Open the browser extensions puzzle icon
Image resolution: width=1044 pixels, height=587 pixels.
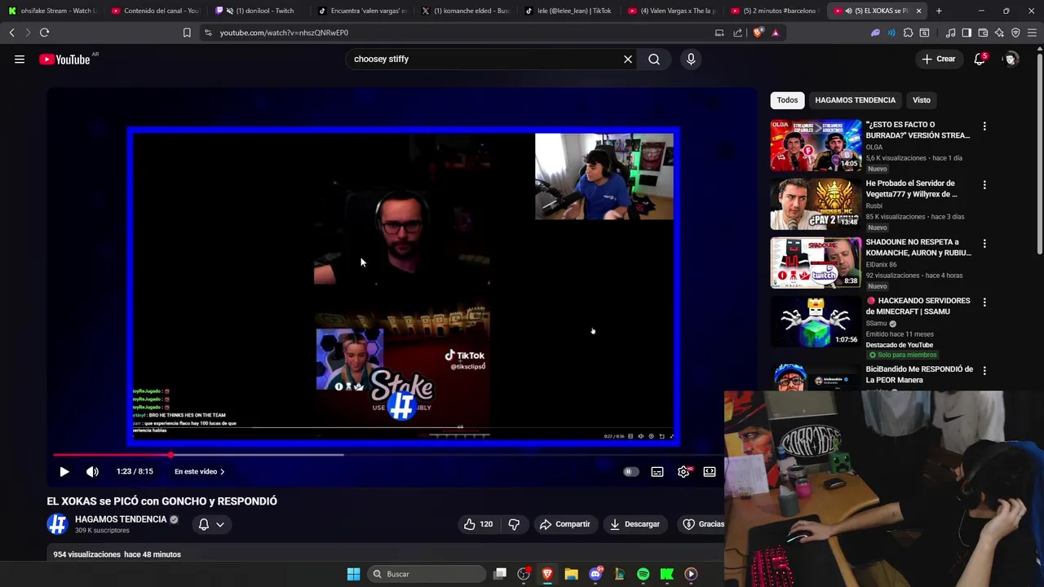pos(908,33)
